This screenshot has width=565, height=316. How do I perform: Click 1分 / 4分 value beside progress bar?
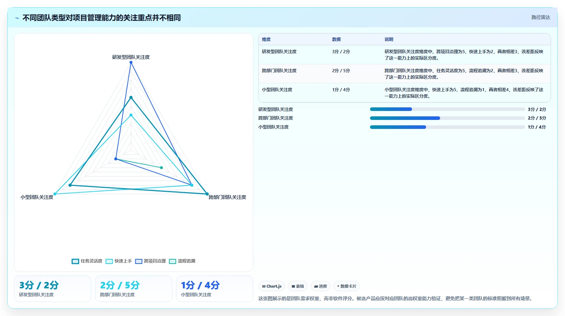[x=537, y=127]
